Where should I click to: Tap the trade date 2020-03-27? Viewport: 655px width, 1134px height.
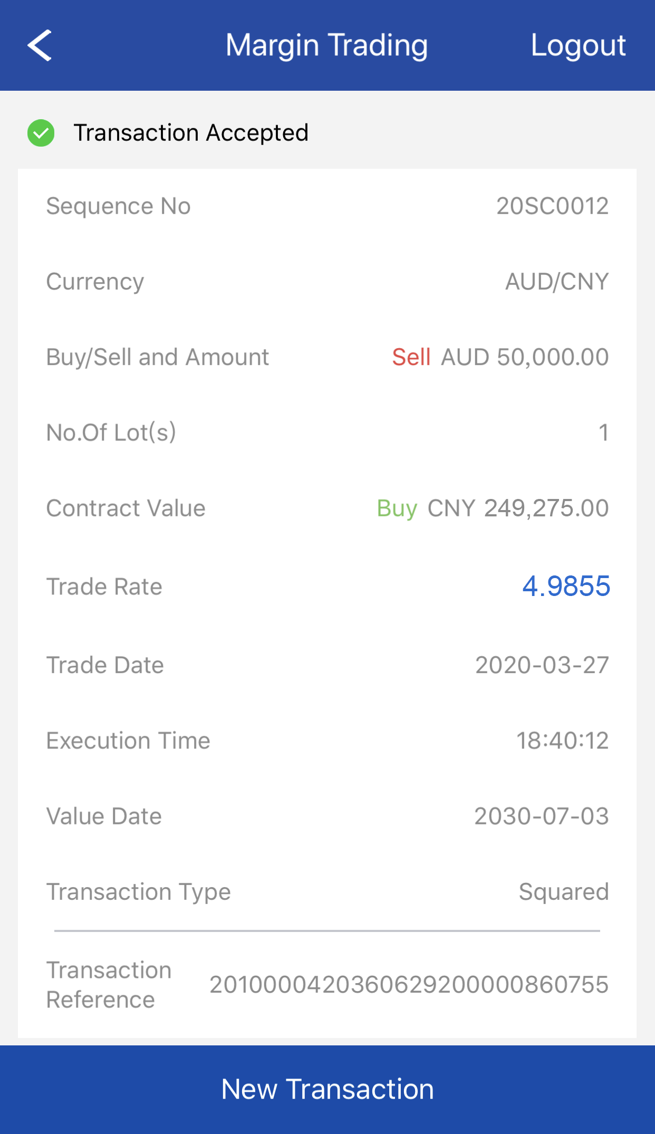tap(542, 665)
